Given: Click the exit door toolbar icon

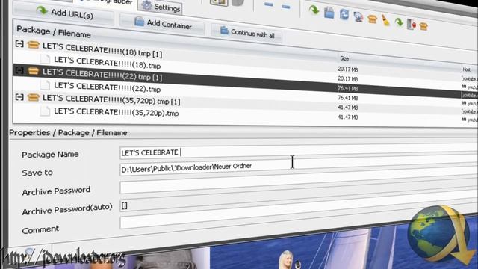Looking at the screenshot, I should pos(412,25).
